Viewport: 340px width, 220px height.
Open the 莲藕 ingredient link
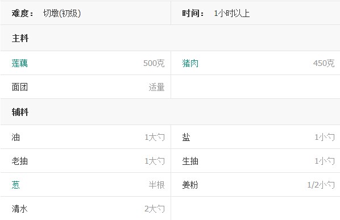(20, 63)
